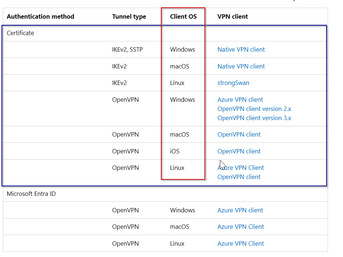Select IKEv2 cell in the macOS row
The height and width of the screenshot is (257, 343).
point(119,66)
